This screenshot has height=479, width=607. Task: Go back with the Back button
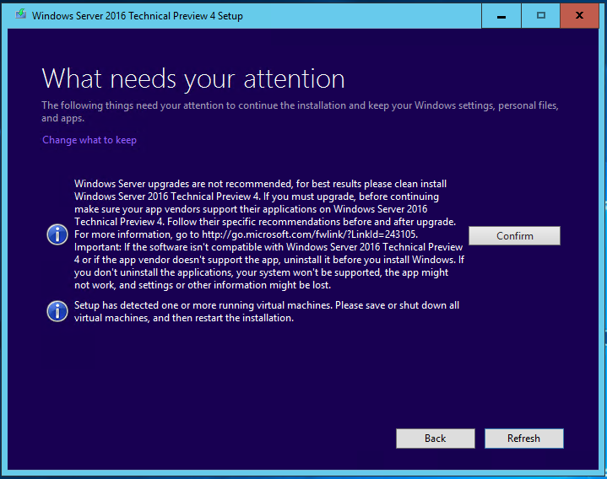pos(435,438)
